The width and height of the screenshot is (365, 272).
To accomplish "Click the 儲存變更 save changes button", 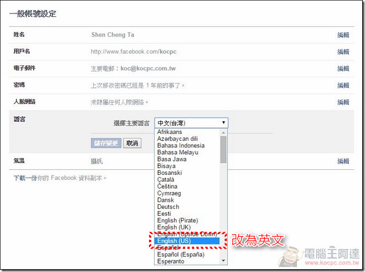I will coord(106,143).
